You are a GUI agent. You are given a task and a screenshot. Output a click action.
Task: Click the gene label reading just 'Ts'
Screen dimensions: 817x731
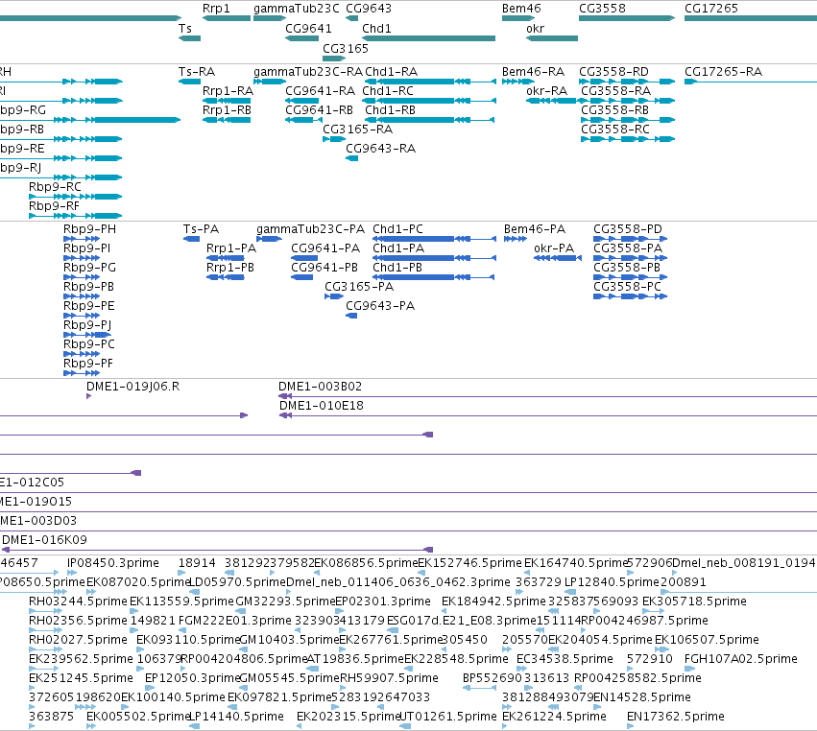point(185,29)
